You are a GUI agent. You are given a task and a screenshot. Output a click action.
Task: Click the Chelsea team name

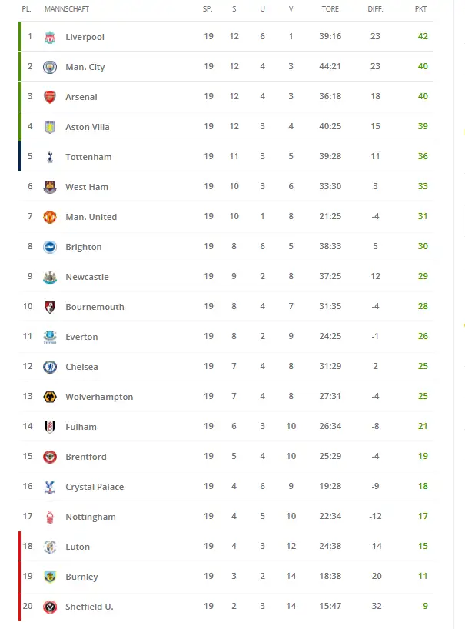point(81,367)
